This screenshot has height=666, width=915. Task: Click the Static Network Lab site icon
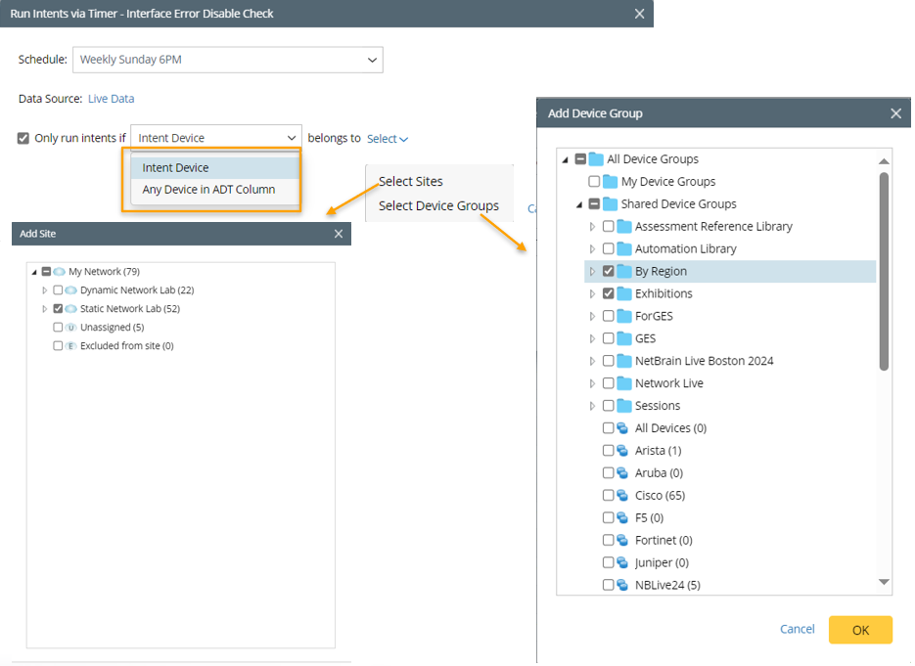coord(71,309)
